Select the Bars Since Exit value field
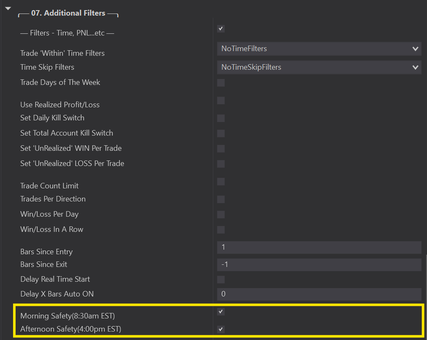Image resolution: width=427 pixels, height=340 pixels. point(319,265)
